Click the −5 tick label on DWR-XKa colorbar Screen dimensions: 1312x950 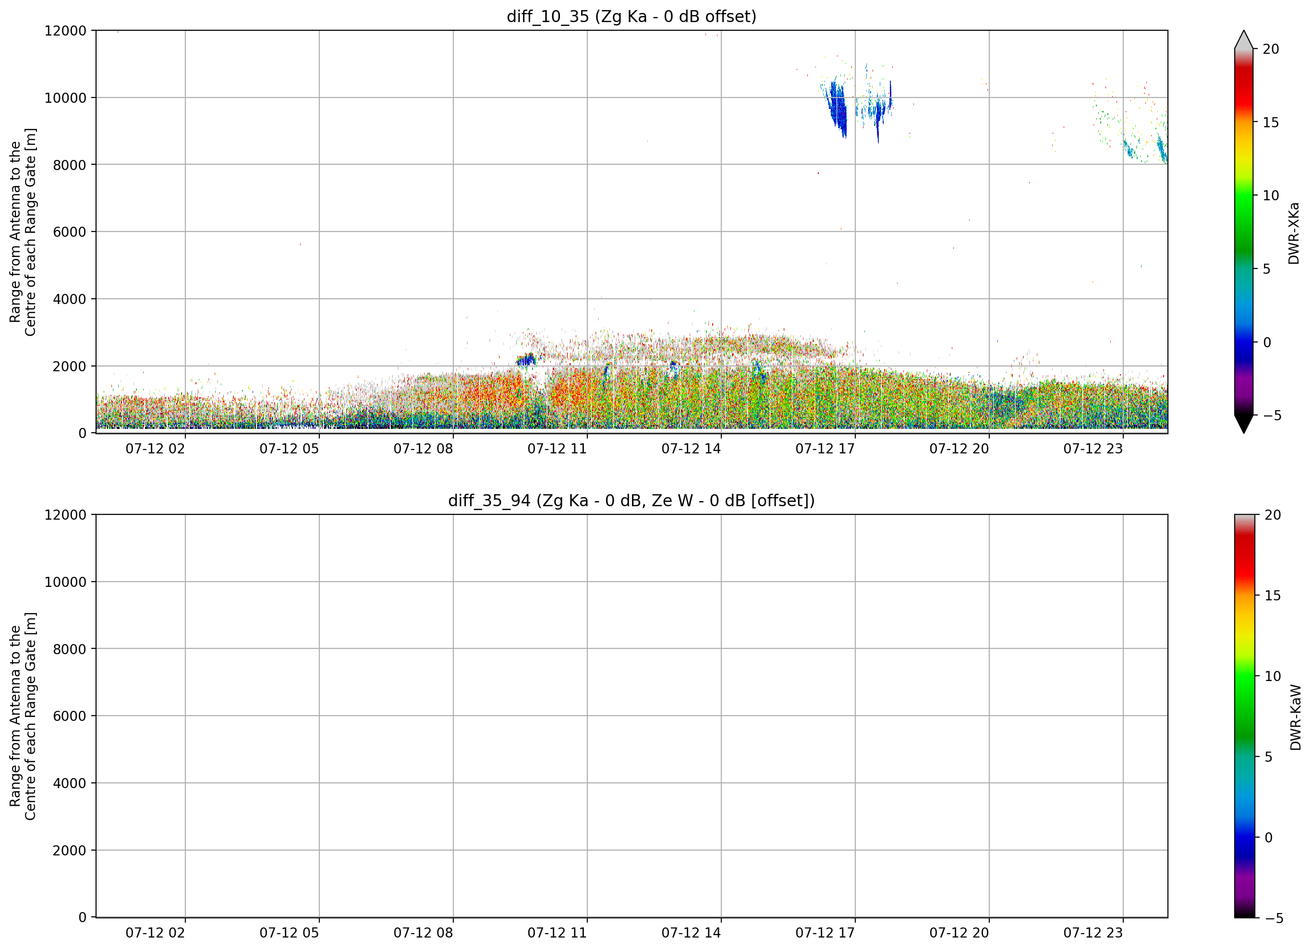1272,415
